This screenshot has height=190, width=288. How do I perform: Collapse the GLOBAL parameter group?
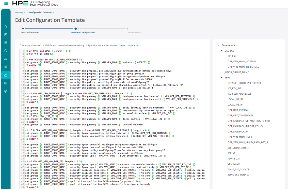[x=222, y=51]
